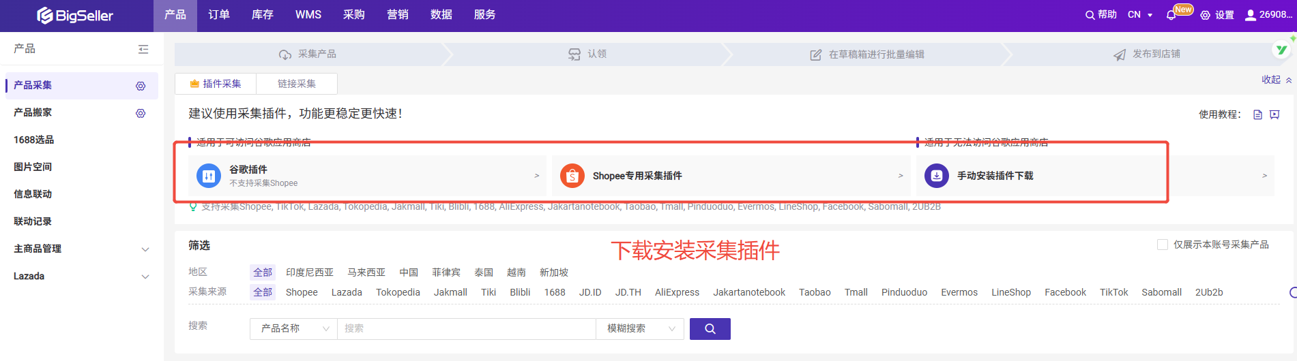
Task: Switch to the 链接采集 tab
Action: pos(296,84)
